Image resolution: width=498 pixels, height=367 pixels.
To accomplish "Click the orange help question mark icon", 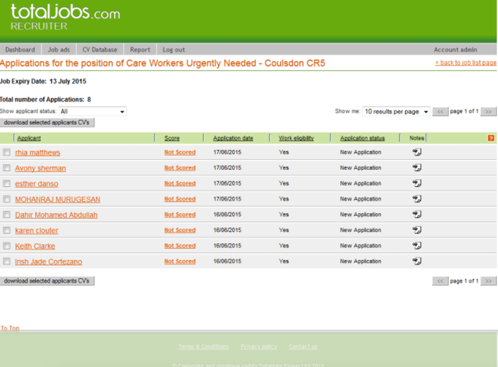I will pyautogui.click(x=491, y=138).
